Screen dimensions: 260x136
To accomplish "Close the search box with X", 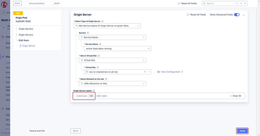I will pos(245,3).
